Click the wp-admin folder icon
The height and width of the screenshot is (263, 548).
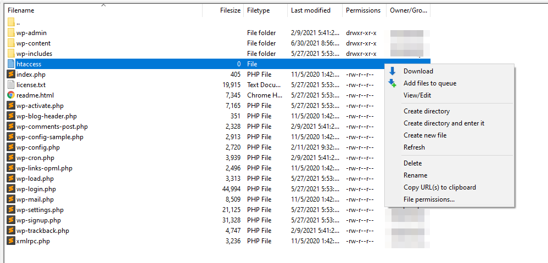point(11,33)
